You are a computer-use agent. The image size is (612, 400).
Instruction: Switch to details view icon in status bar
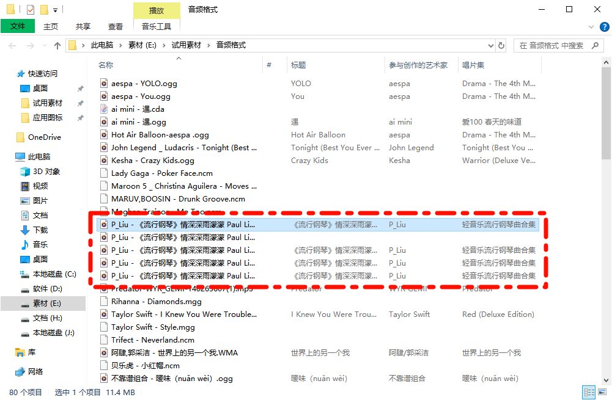pyautogui.click(x=589, y=392)
